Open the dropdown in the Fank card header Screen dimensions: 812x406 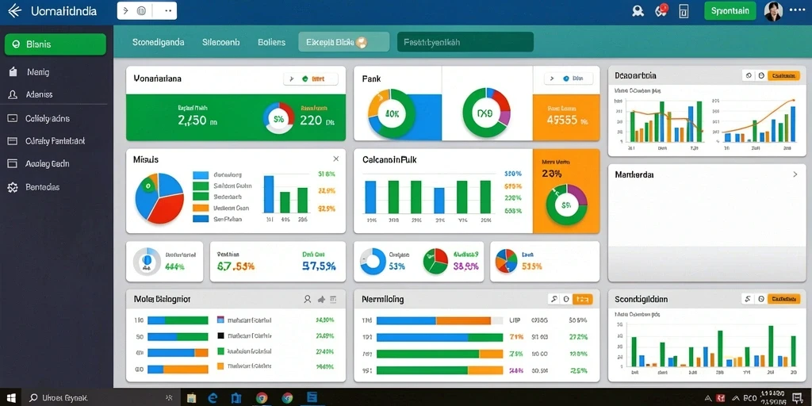571,79
